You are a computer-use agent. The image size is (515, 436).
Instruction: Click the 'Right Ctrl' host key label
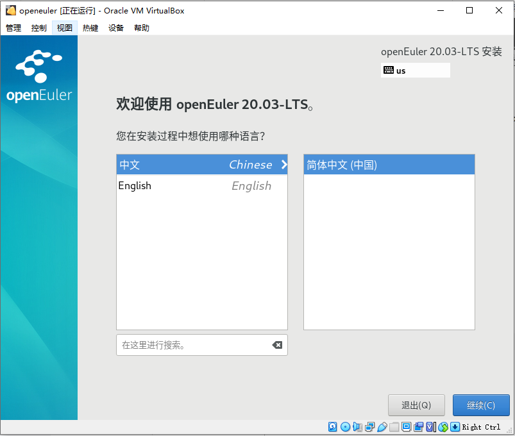tap(481, 427)
